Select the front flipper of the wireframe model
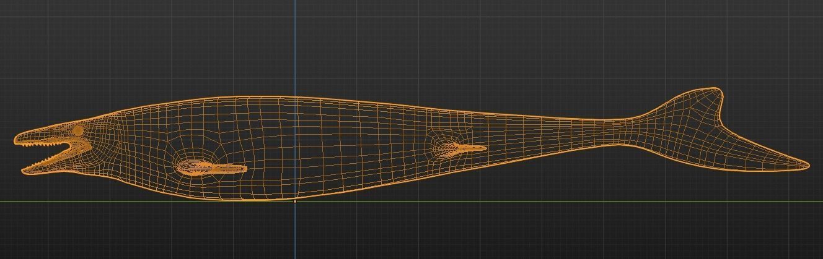 (212, 168)
